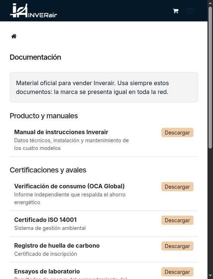Open the shopping cart icon
Image resolution: width=213 pixels, height=279 pixels.
[x=176, y=11]
